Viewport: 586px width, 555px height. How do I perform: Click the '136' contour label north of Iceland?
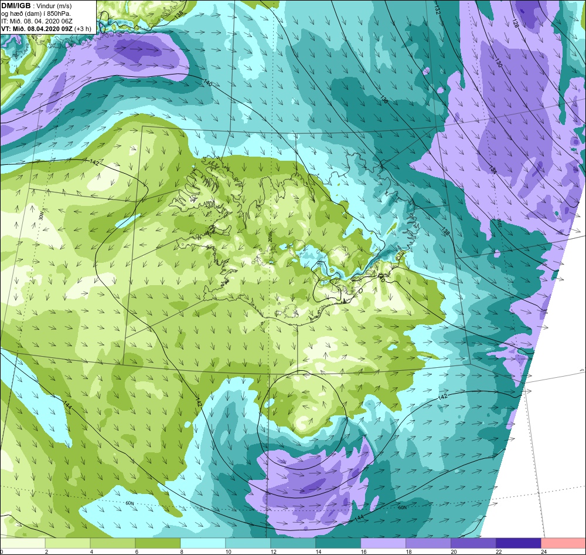click(384, 99)
